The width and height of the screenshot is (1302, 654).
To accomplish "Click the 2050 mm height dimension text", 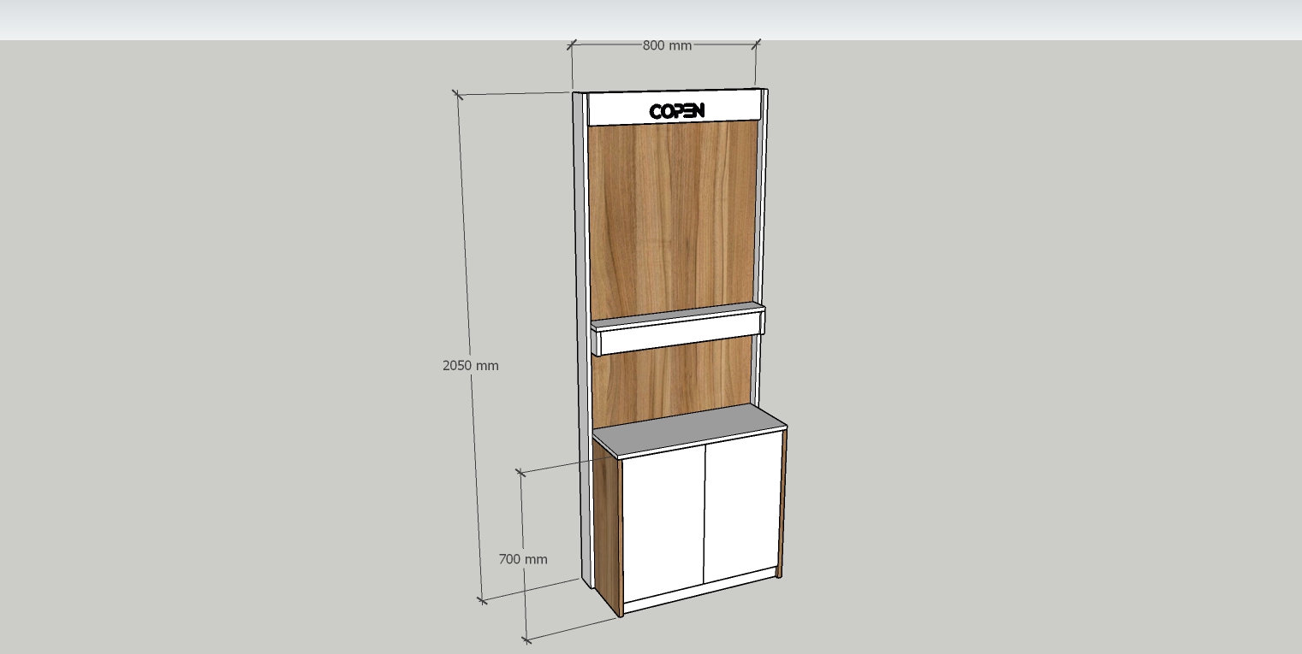I will click(470, 365).
